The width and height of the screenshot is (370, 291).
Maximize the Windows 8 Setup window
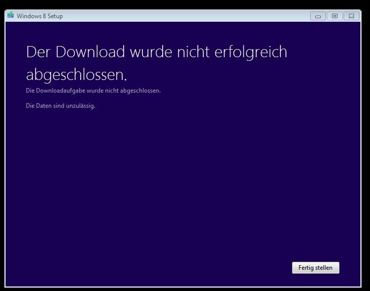335,16
